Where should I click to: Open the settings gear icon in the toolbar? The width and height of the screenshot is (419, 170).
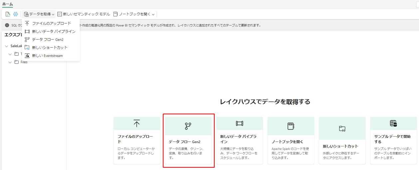coord(16,14)
